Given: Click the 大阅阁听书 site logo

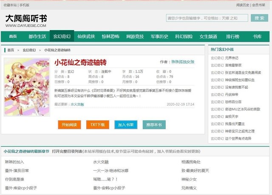Looking at the screenshot, I should 26,21.
